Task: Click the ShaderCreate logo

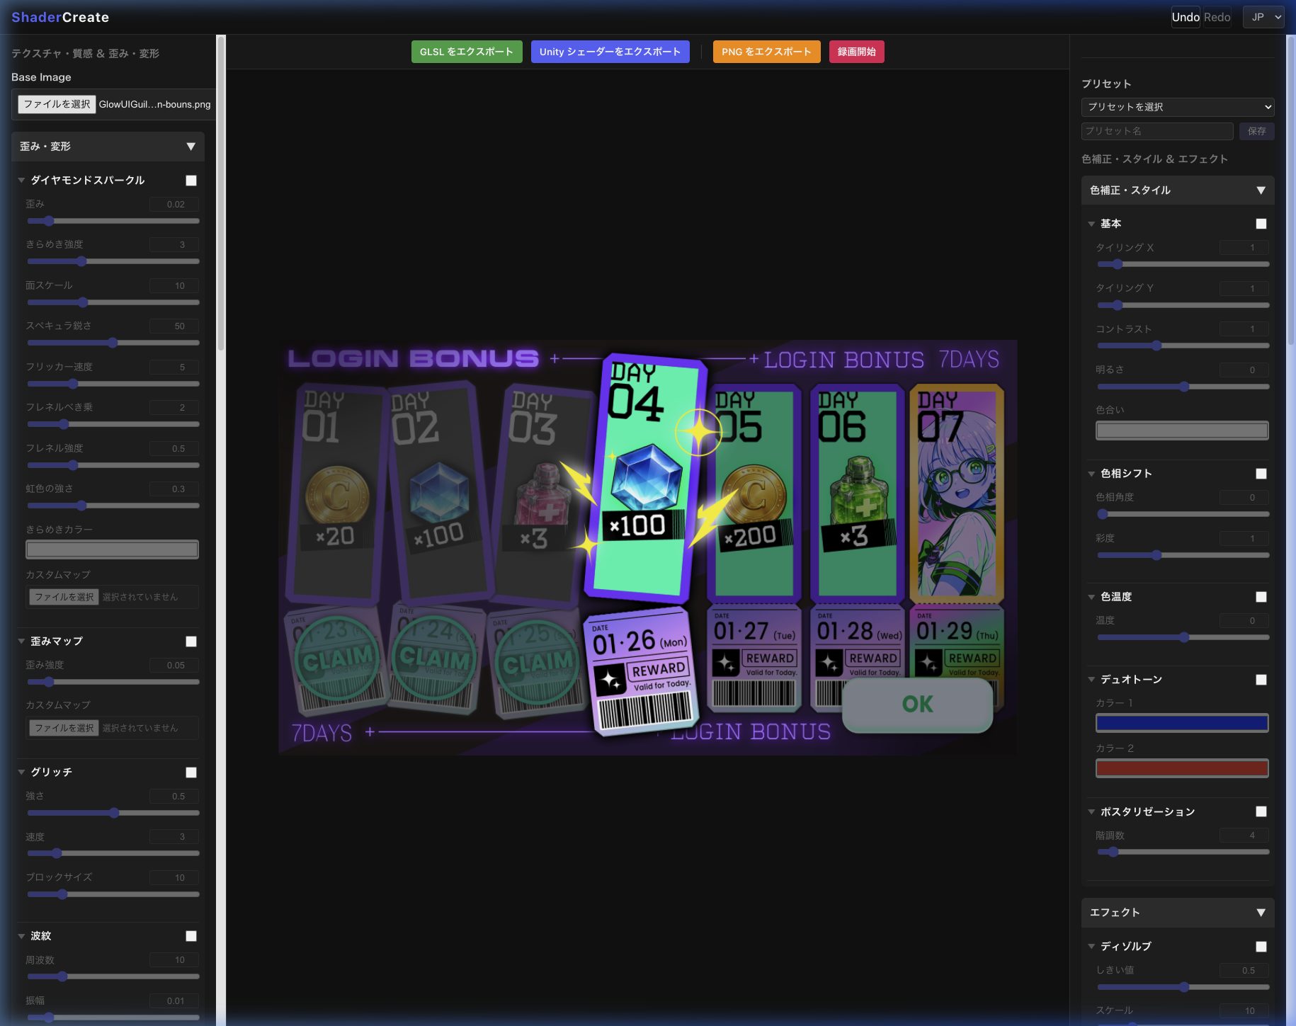Action: tap(60, 17)
